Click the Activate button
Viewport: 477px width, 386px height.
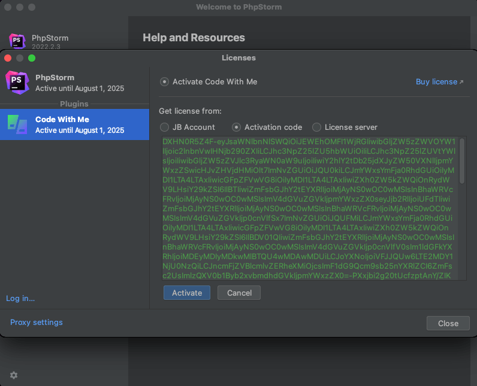187,293
